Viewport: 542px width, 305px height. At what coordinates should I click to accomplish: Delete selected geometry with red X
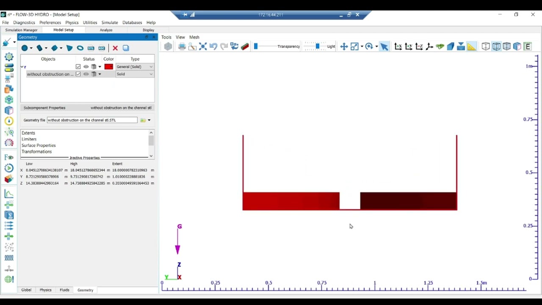[x=115, y=48]
